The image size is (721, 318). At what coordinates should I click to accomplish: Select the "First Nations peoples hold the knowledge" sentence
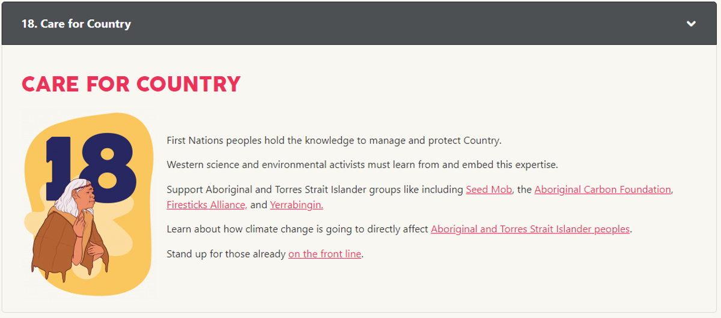click(334, 140)
